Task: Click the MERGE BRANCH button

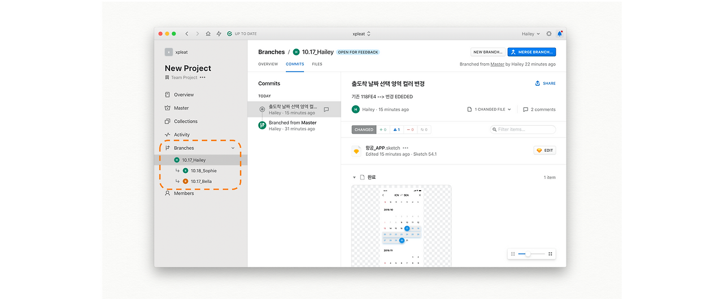Action: 532,52
